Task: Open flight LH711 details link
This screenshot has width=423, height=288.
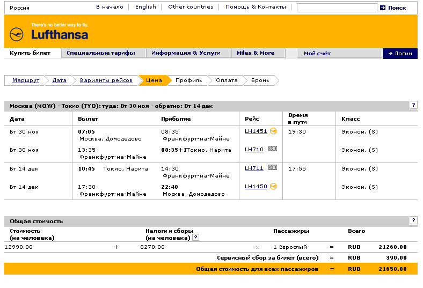Action: point(254,168)
